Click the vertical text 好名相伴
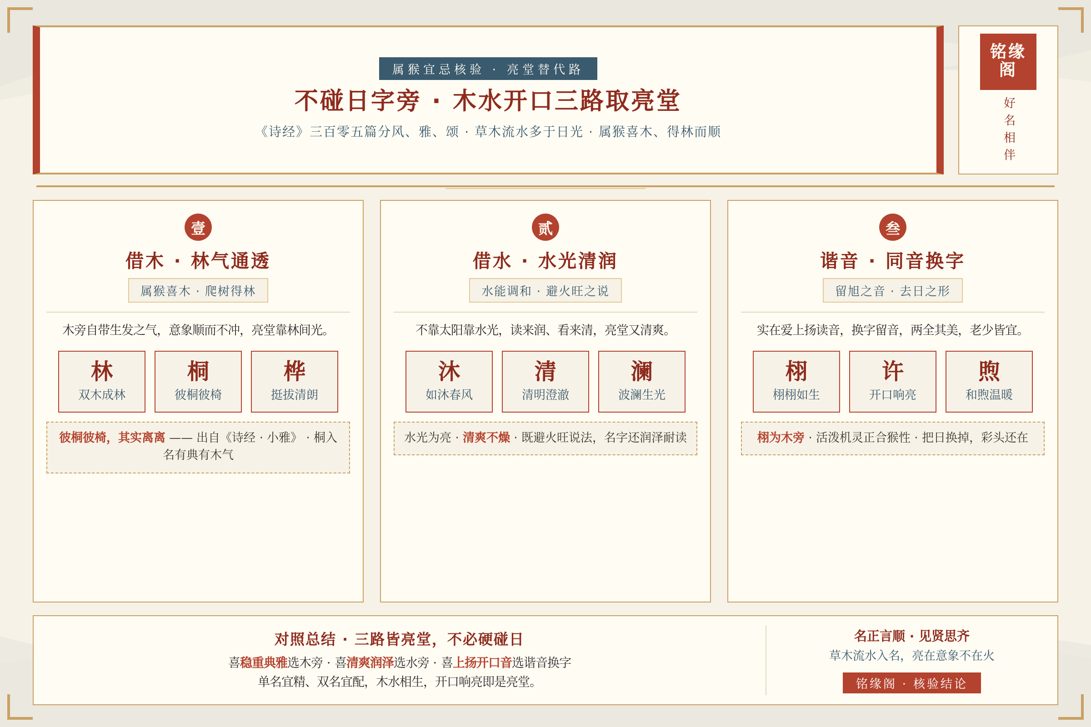The width and height of the screenshot is (1091, 727). tap(1009, 129)
